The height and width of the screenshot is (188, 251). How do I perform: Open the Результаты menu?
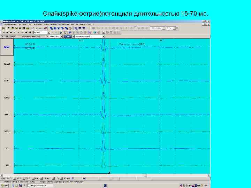coord(63,24)
